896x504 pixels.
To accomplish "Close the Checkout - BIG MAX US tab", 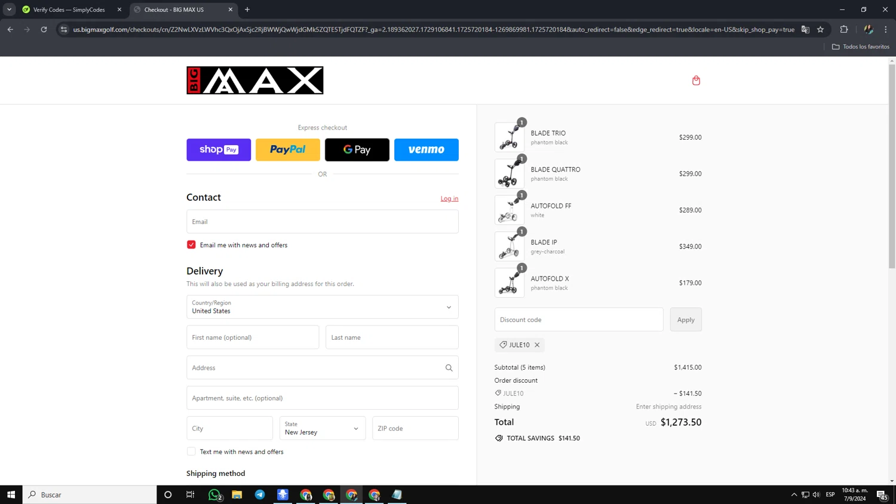I will click(231, 10).
